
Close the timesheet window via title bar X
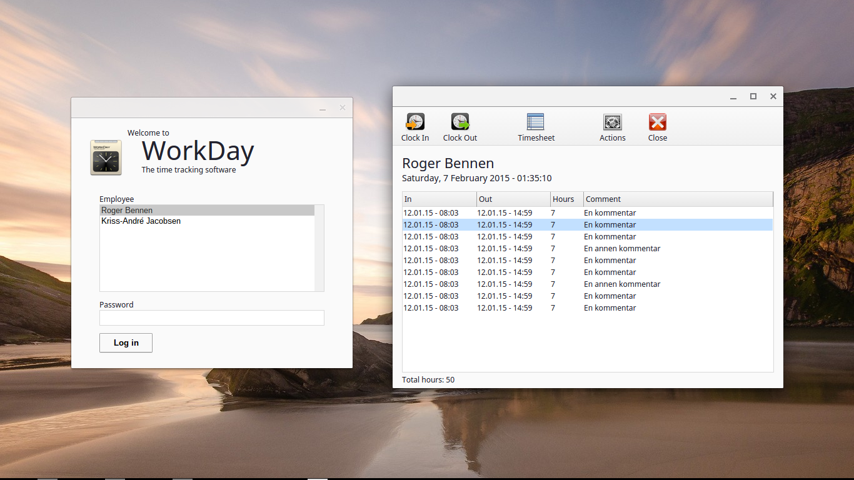773,96
